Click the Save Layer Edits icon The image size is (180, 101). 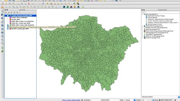10,4
